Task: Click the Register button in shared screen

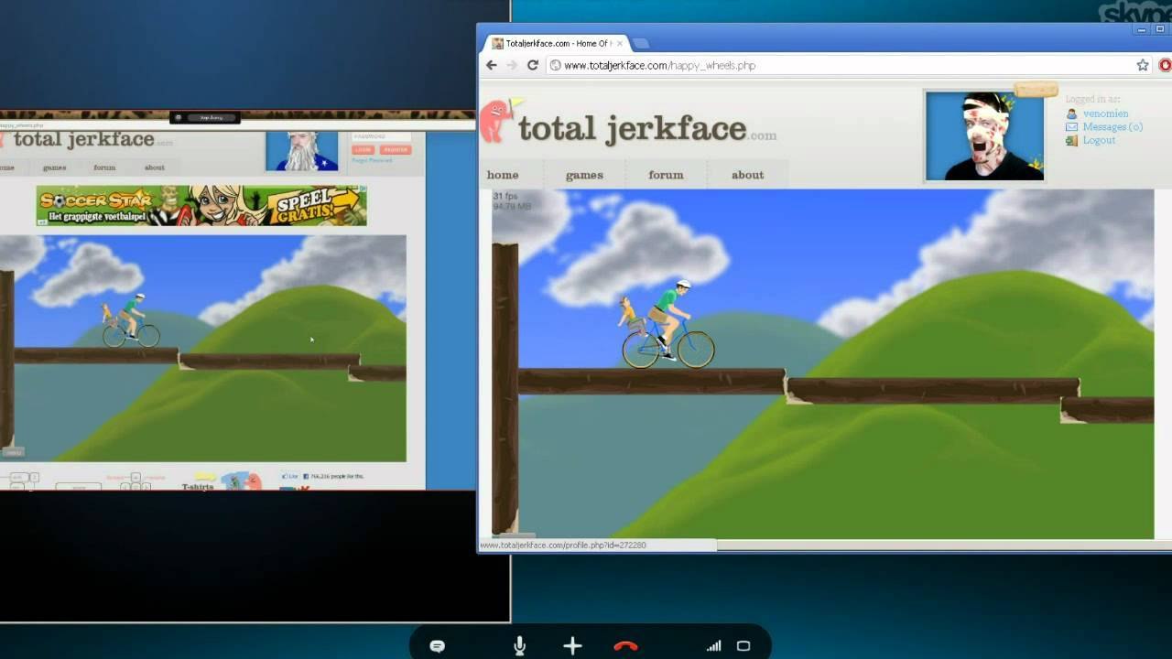Action: coord(396,149)
